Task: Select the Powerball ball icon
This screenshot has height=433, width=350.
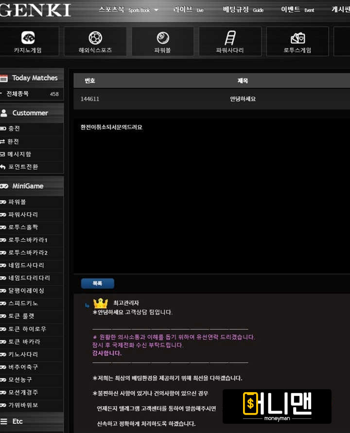Action: (163, 38)
